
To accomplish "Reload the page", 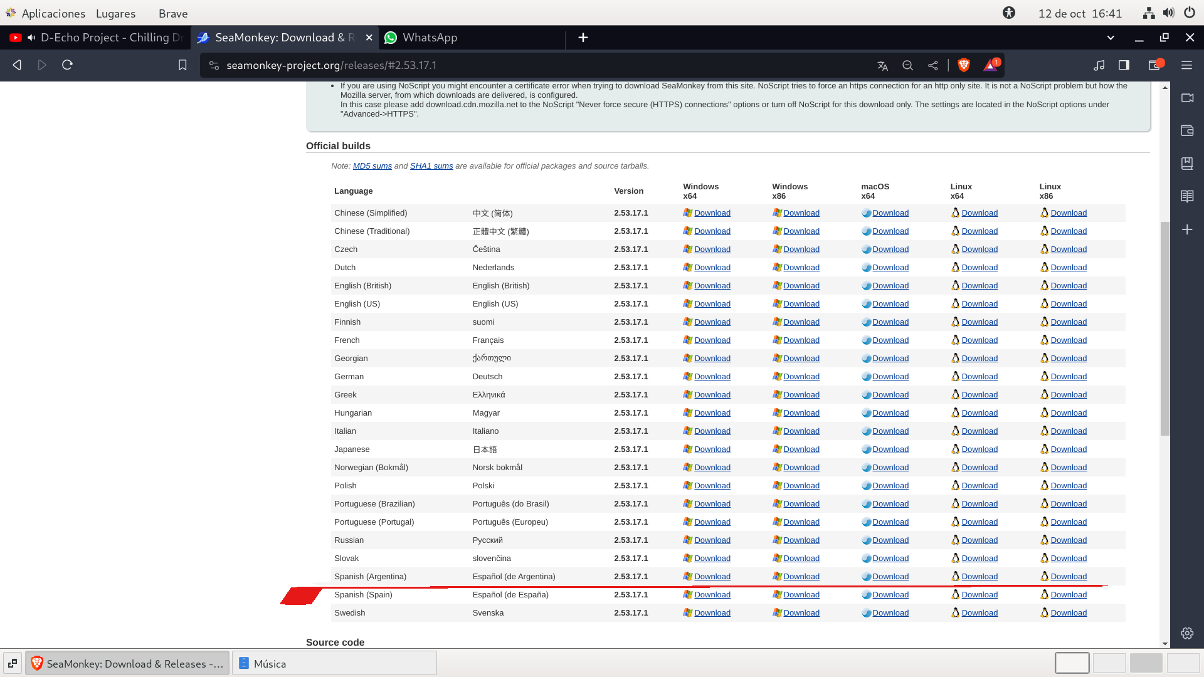I will coord(67,65).
